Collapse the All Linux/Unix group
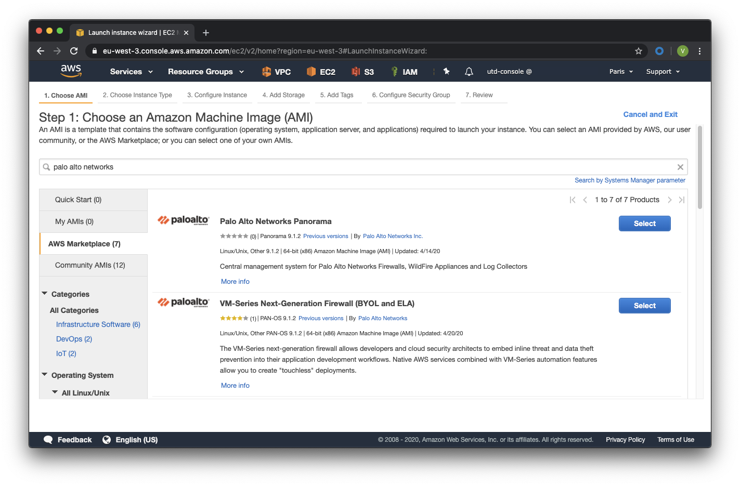 pos(55,392)
